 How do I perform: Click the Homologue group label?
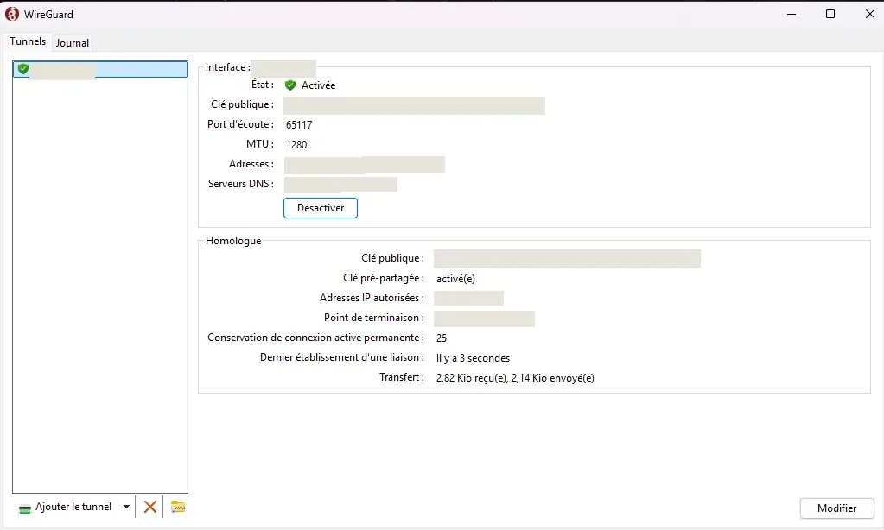(233, 241)
